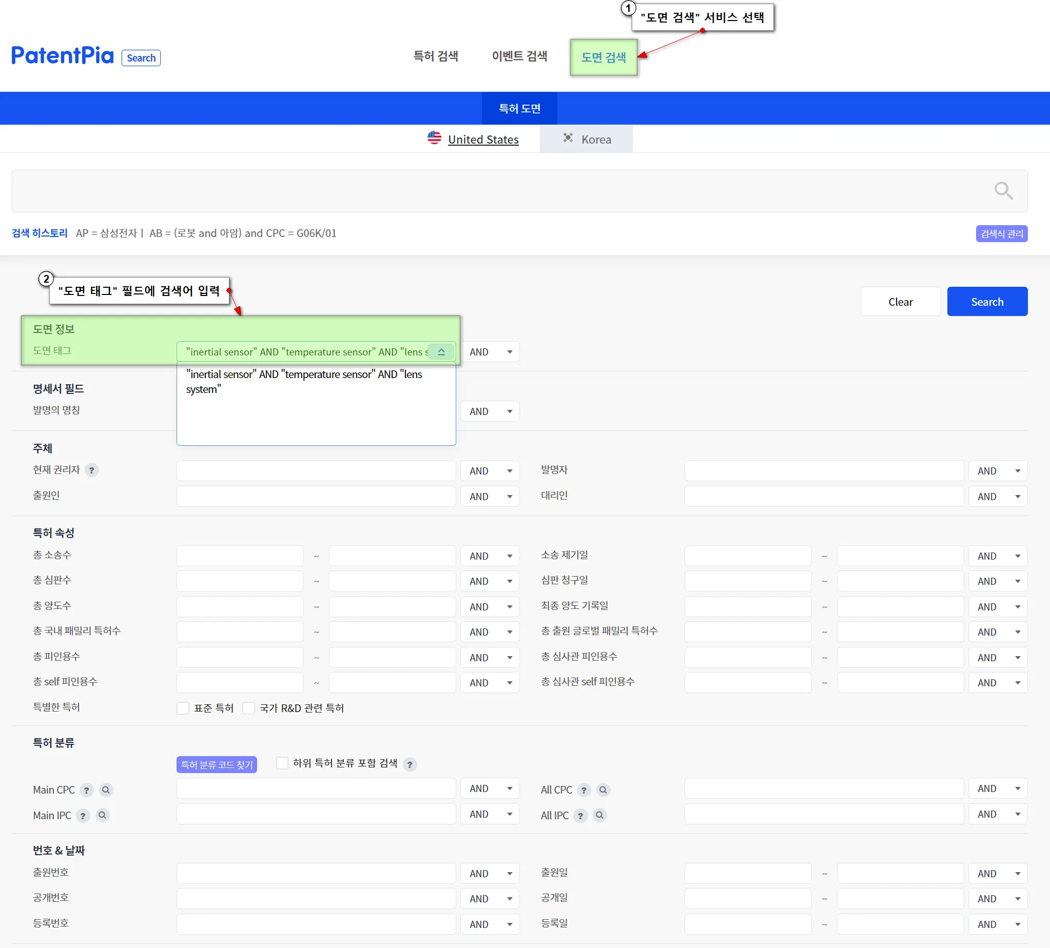This screenshot has height=948, width=1050.
Task: Click help icon beside Main CPC
Action: (x=86, y=789)
